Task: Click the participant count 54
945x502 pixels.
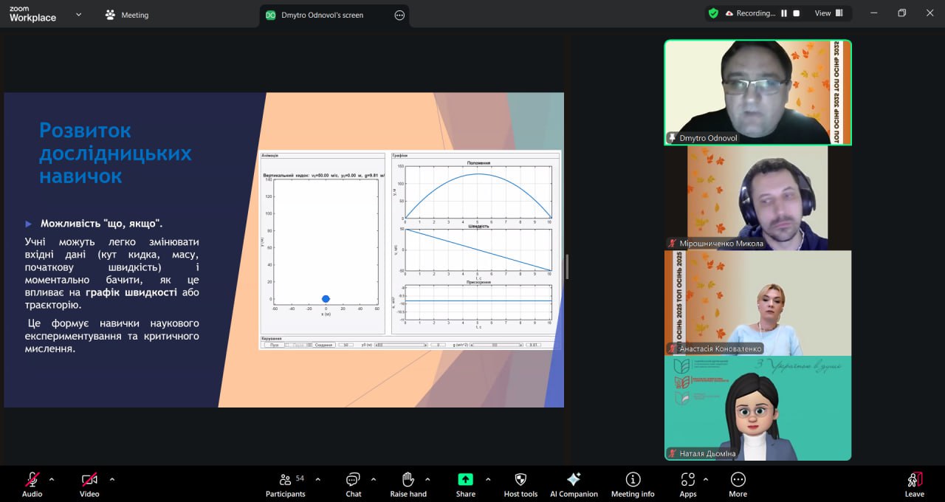Action: [x=300, y=478]
